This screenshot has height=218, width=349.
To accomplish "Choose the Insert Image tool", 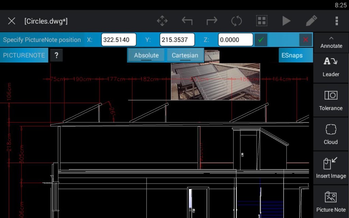I will coord(331,168).
